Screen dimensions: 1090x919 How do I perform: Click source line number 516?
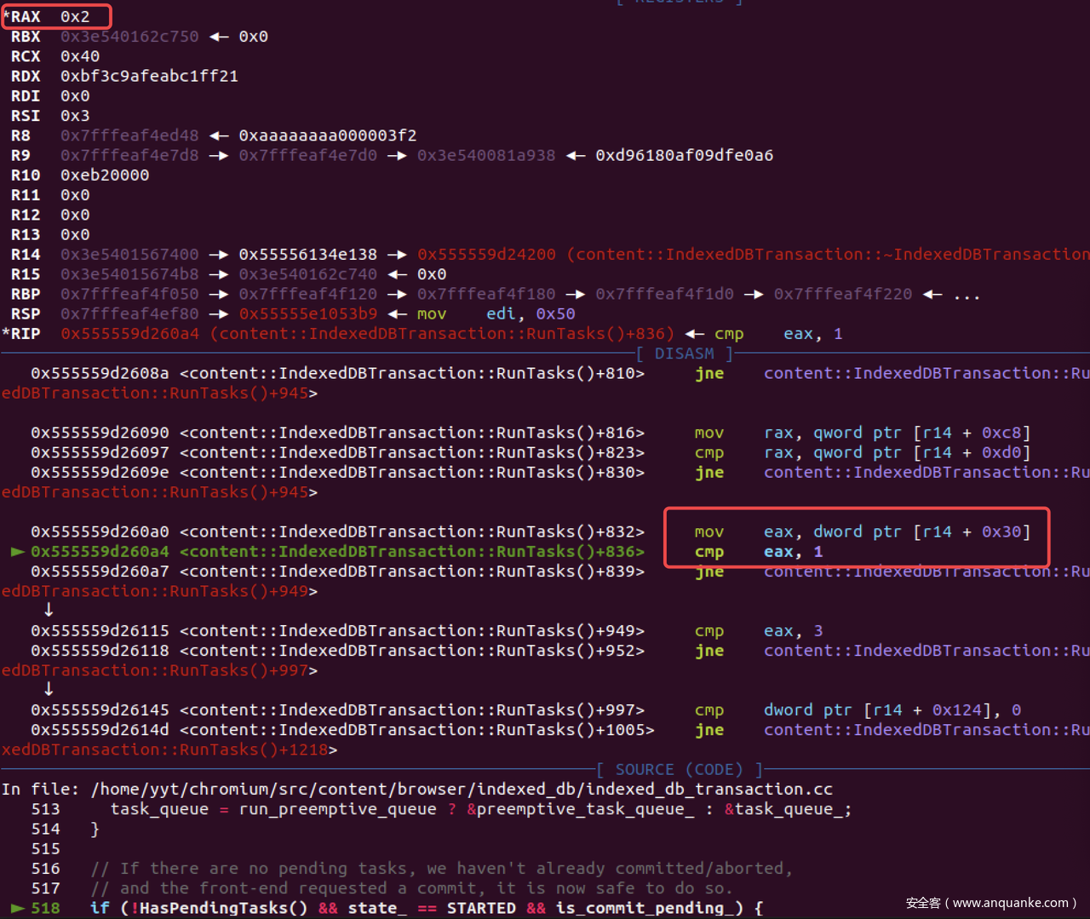click(46, 869)
